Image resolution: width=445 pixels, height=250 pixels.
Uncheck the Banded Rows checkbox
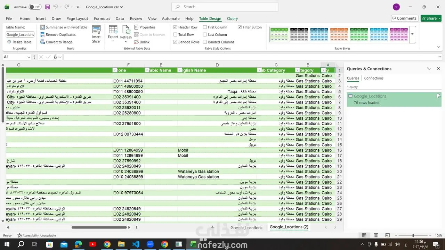click(175, 42)
